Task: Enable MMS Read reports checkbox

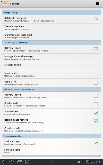Action: 96,104
